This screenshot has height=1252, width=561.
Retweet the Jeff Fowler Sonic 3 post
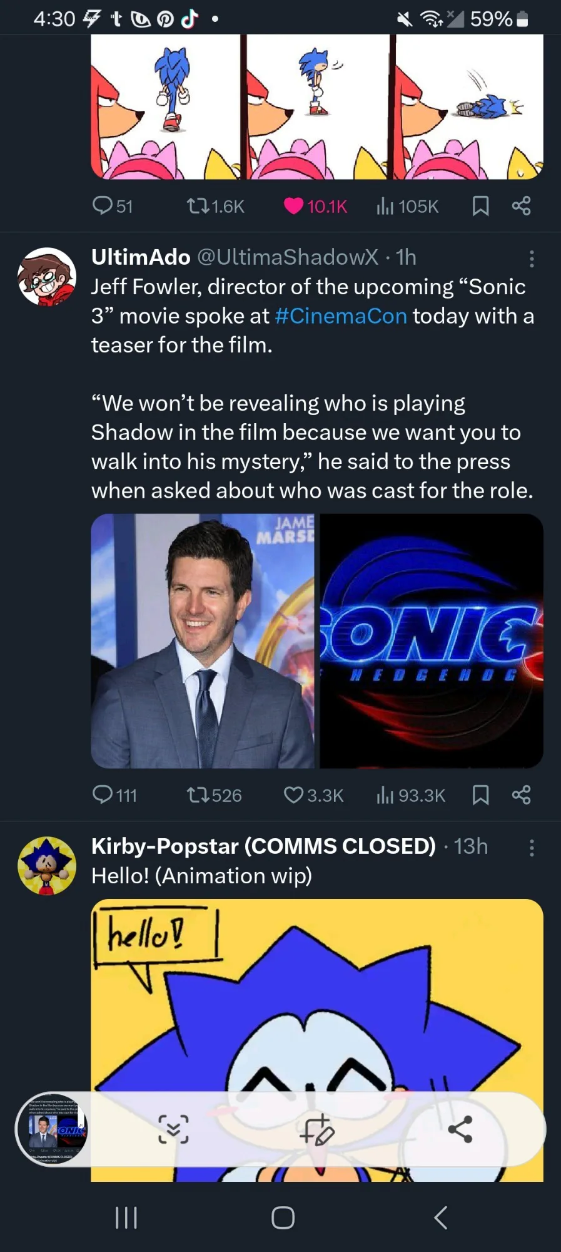pos(198,795)
